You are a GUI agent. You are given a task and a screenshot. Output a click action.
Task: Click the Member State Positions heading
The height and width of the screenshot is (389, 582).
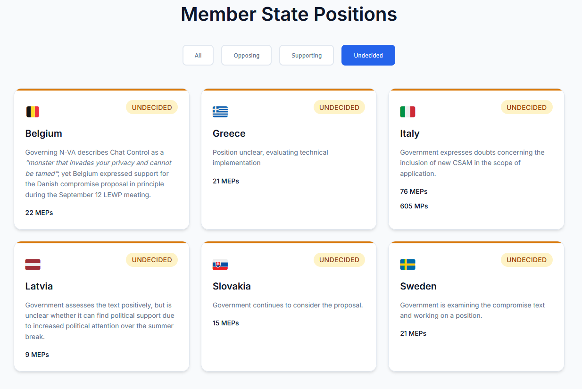click(x=289, y=14)
